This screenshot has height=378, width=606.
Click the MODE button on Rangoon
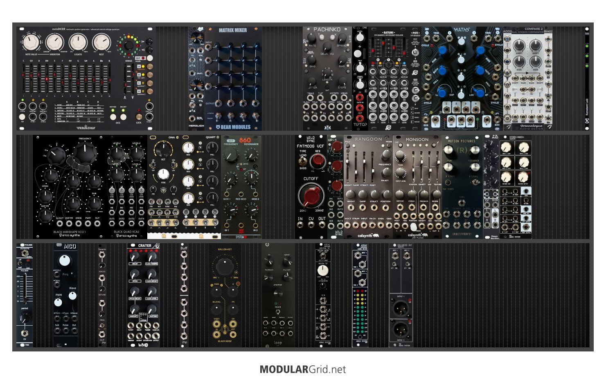pos(389,145)
